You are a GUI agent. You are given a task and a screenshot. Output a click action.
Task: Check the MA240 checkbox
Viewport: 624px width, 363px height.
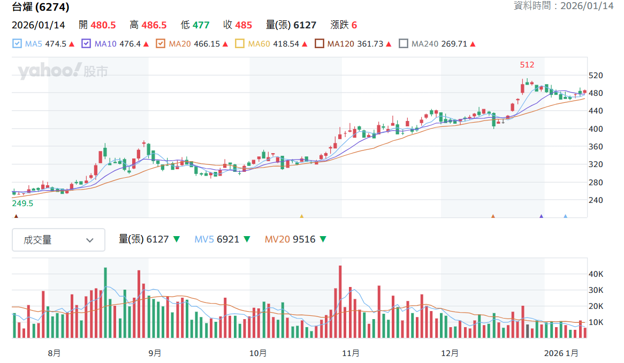[x=403, y=44]
